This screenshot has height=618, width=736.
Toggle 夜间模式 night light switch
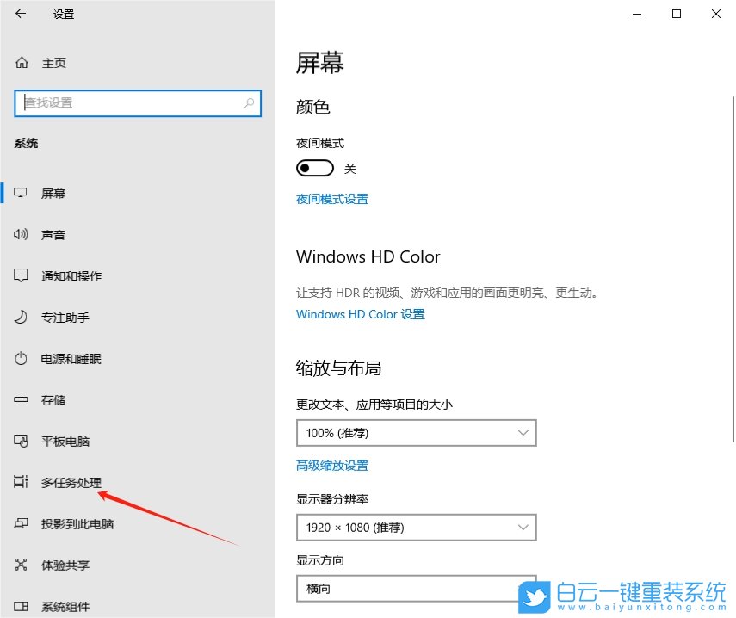point(314,168)
